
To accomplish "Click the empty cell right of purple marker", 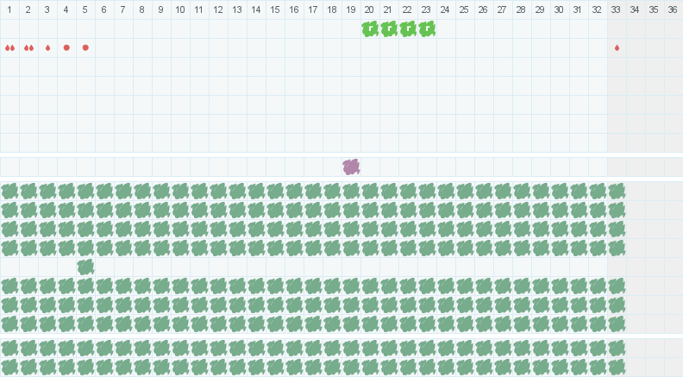I will pos(370,167).
